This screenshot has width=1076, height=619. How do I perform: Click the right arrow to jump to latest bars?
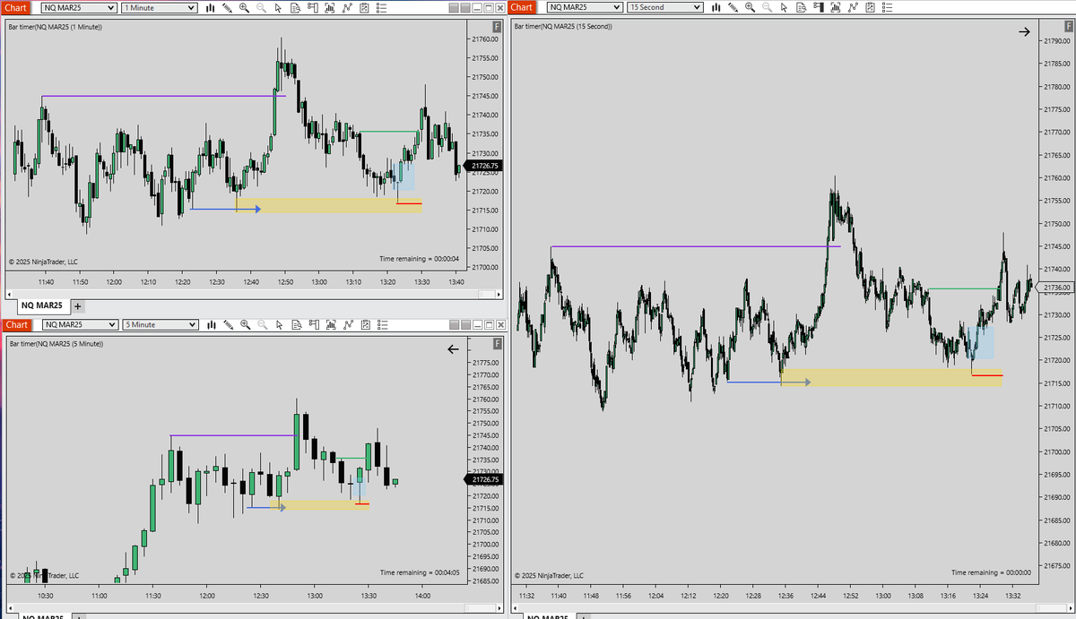[1025, 31]
